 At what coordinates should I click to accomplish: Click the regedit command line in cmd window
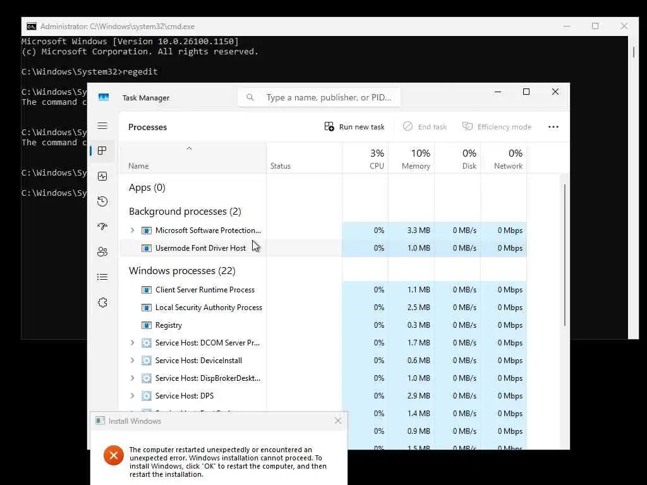click(x=90, y=72)
